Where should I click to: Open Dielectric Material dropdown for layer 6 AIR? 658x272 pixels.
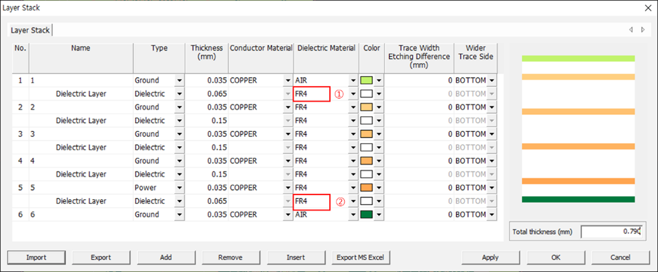pos(353,215)
